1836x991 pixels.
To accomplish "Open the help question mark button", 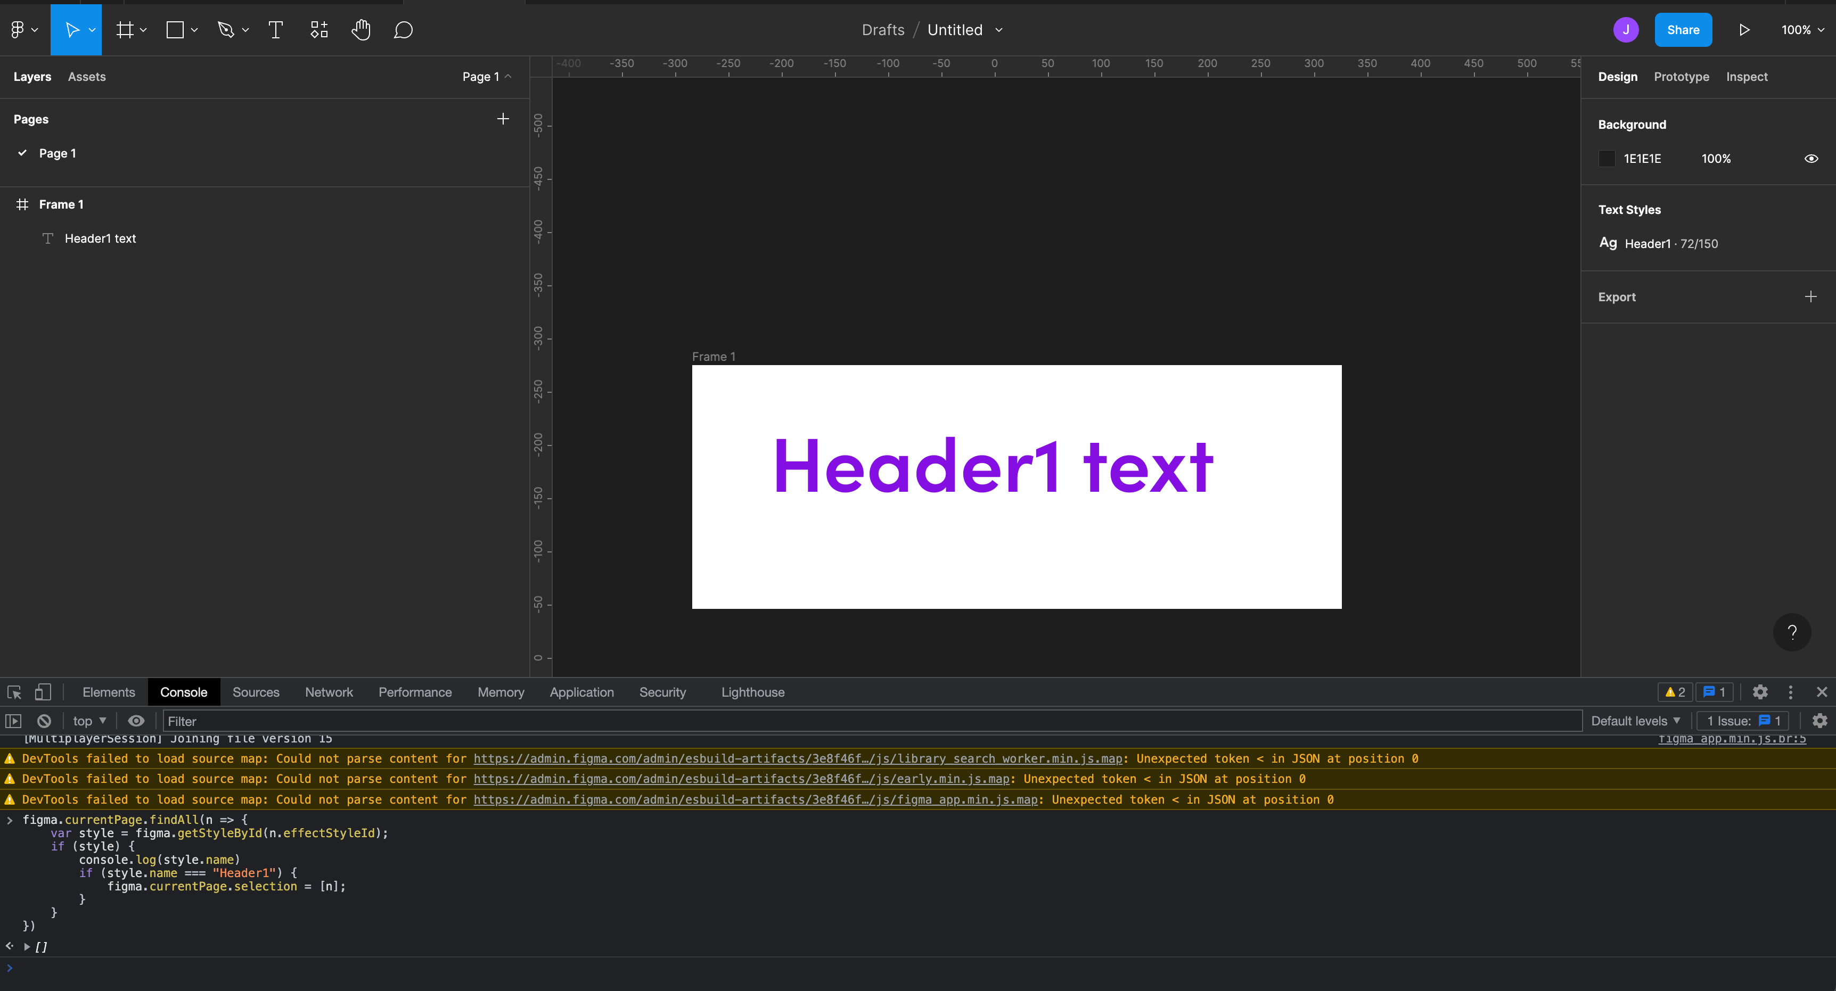I will click(x=1792, y=632).
